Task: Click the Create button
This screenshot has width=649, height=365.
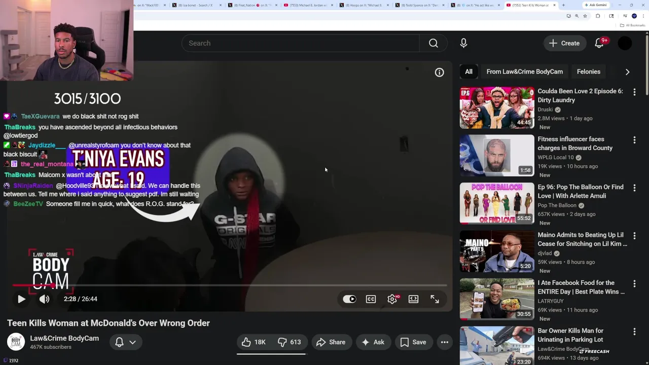Action: 564,43
